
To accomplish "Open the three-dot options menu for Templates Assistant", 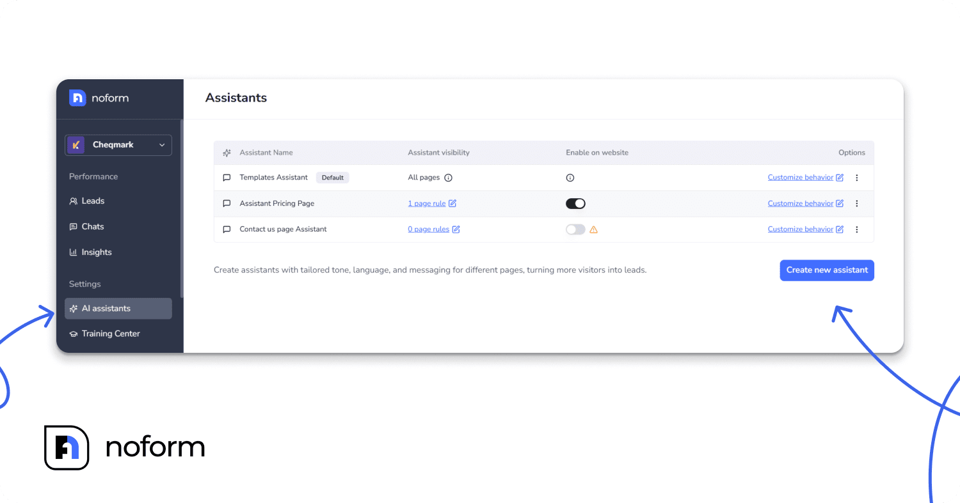I will pos(857,178).
